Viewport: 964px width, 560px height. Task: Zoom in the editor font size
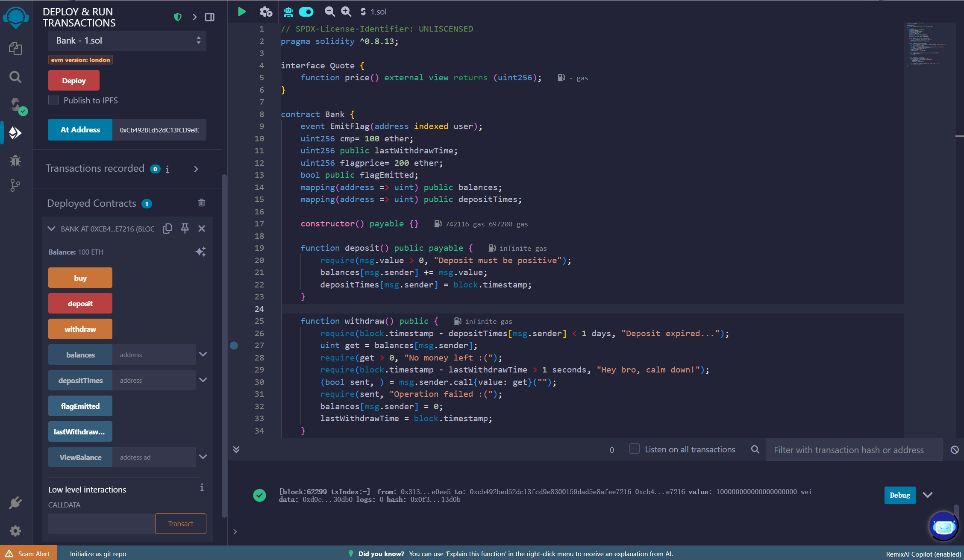click(346, 12)
